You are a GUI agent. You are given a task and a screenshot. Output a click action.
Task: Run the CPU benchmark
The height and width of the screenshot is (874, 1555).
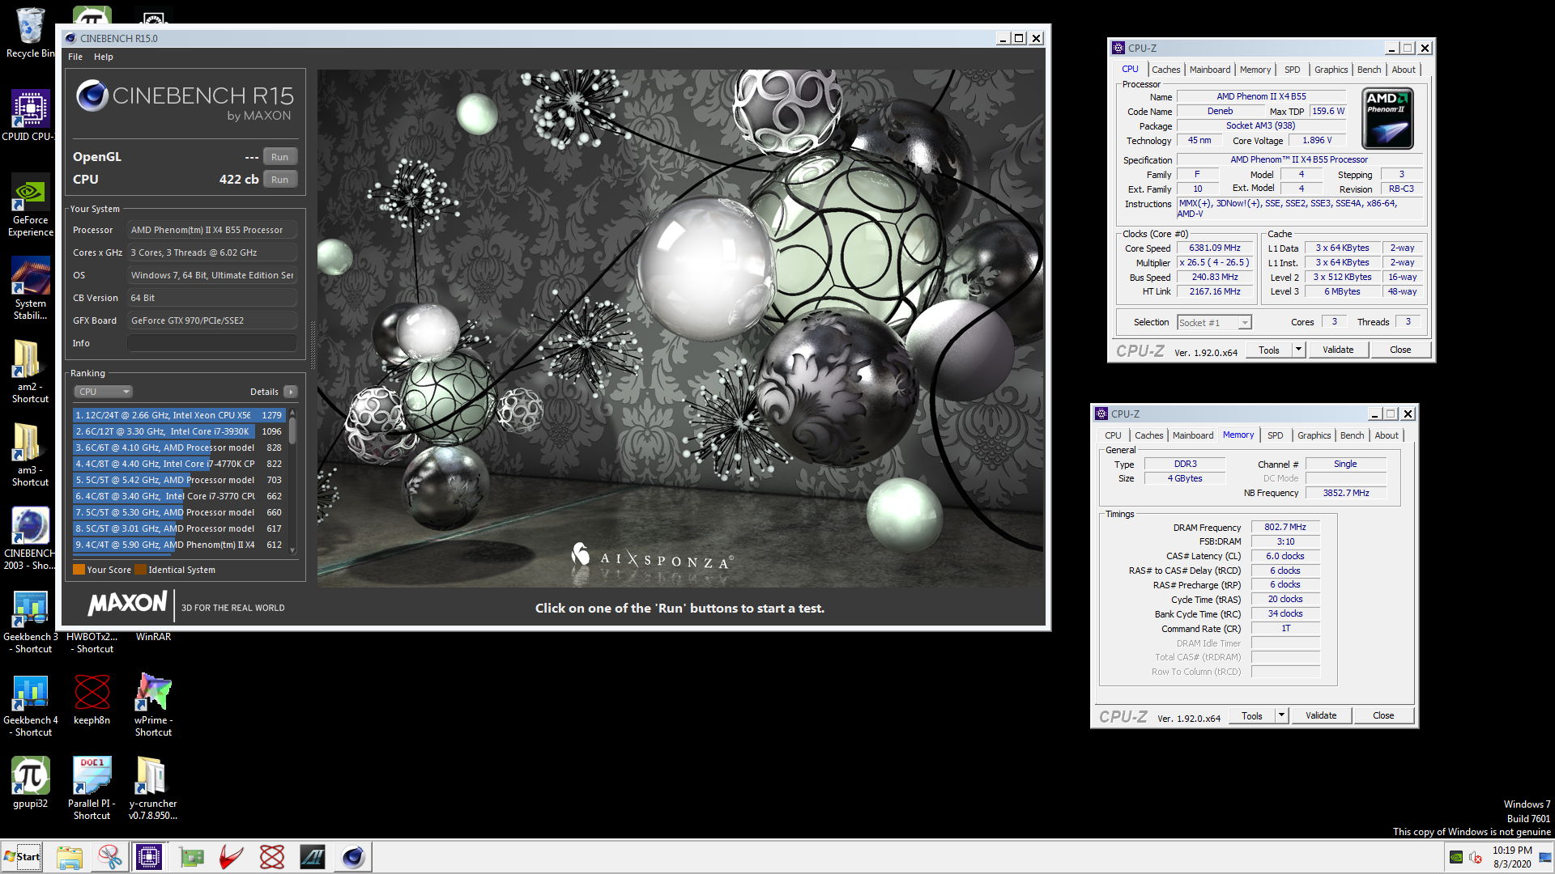tap(279, 180)
